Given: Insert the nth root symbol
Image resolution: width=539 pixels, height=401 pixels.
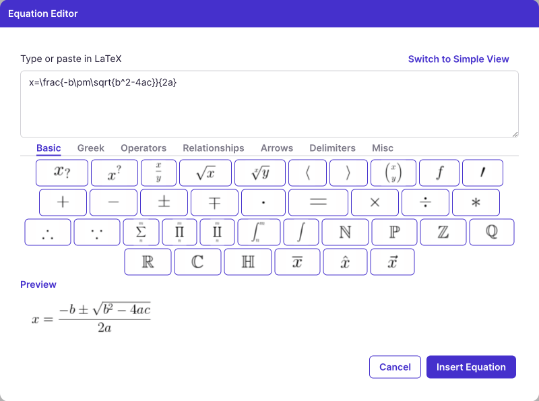Looking at the screenshot, I should pyautogui.click(x=259, y=173).
